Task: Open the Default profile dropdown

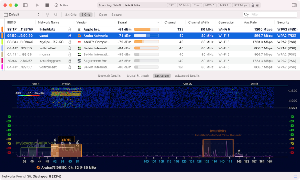Action: click(21, 15)
